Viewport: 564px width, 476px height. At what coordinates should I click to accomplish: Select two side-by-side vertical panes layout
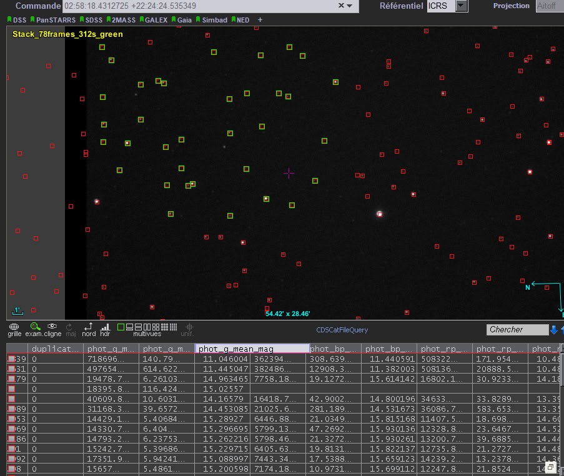[x=147, y=327]
